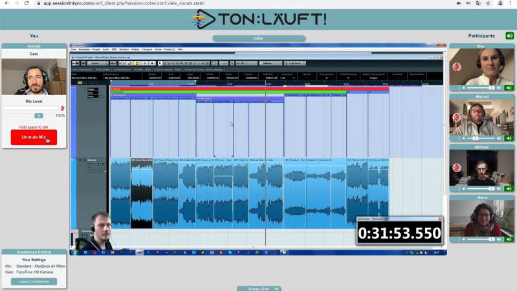
Task: Click the green speaker icon beside Participants
Action: (509, 36)
